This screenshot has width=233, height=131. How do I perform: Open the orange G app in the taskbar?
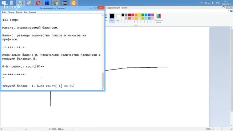click(74, 3)
